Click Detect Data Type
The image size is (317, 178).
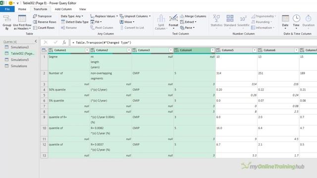click(x=75, y=22)
